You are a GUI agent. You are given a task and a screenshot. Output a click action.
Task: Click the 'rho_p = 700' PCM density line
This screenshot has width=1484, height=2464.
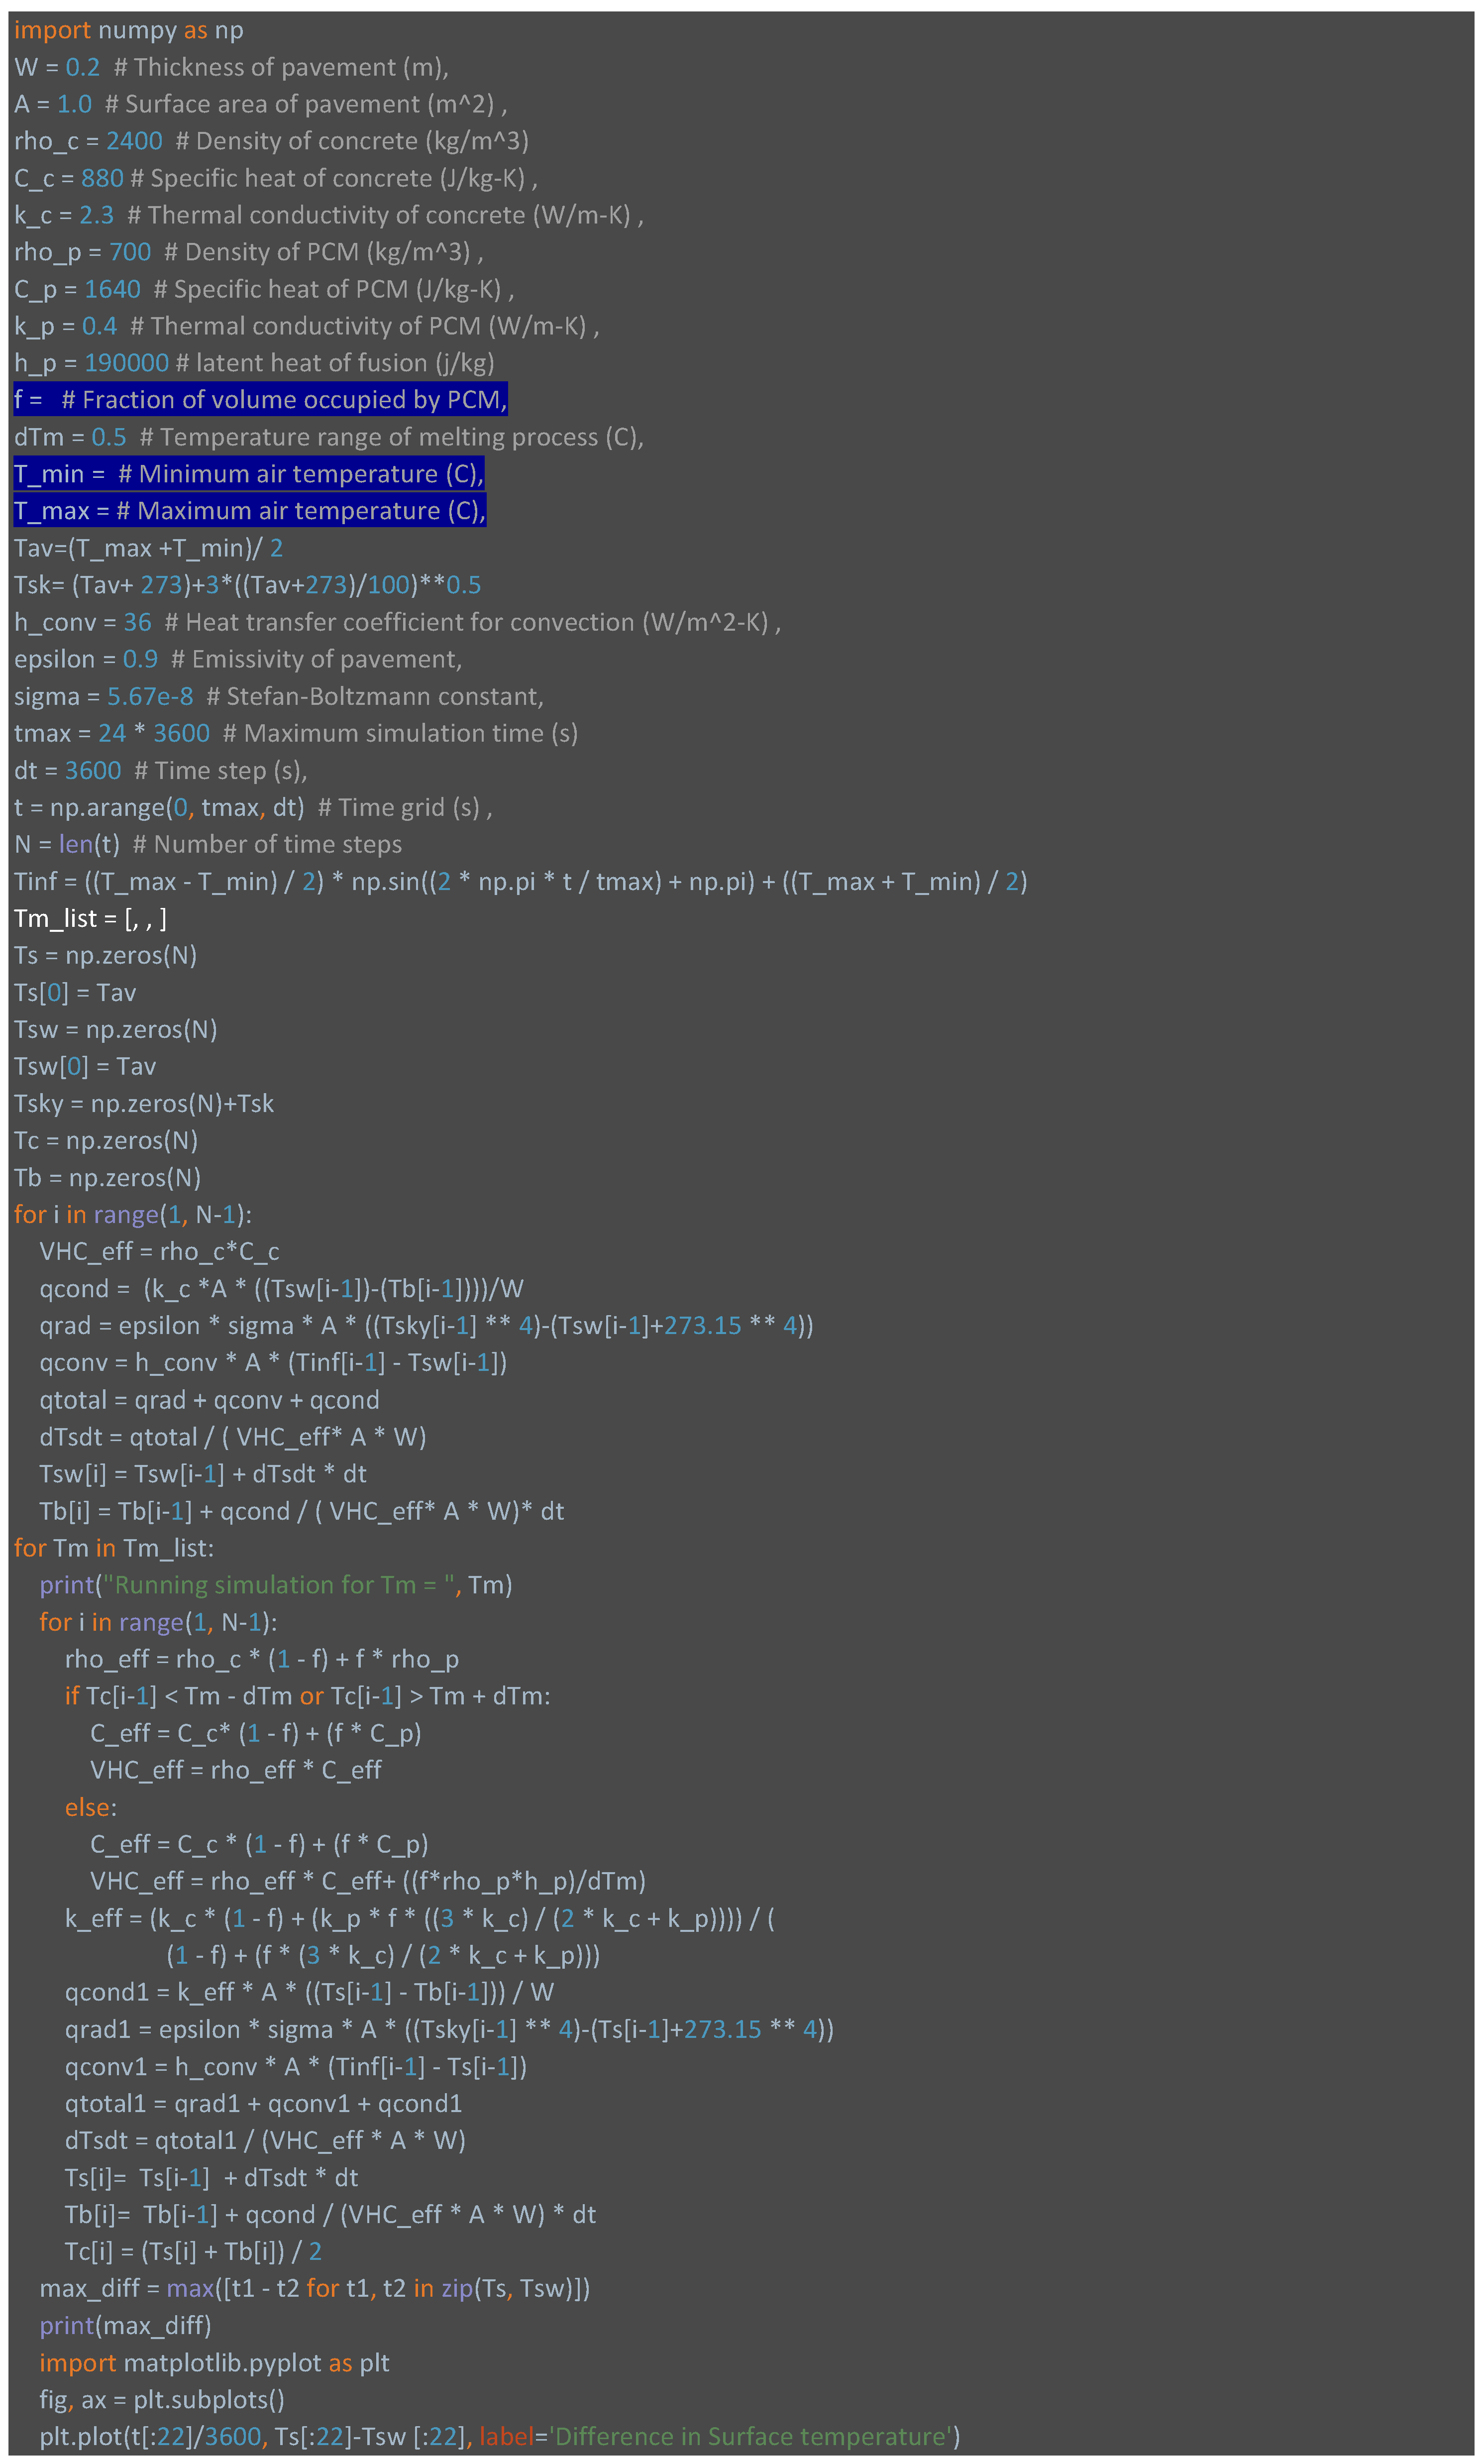(x=248, y=252)
